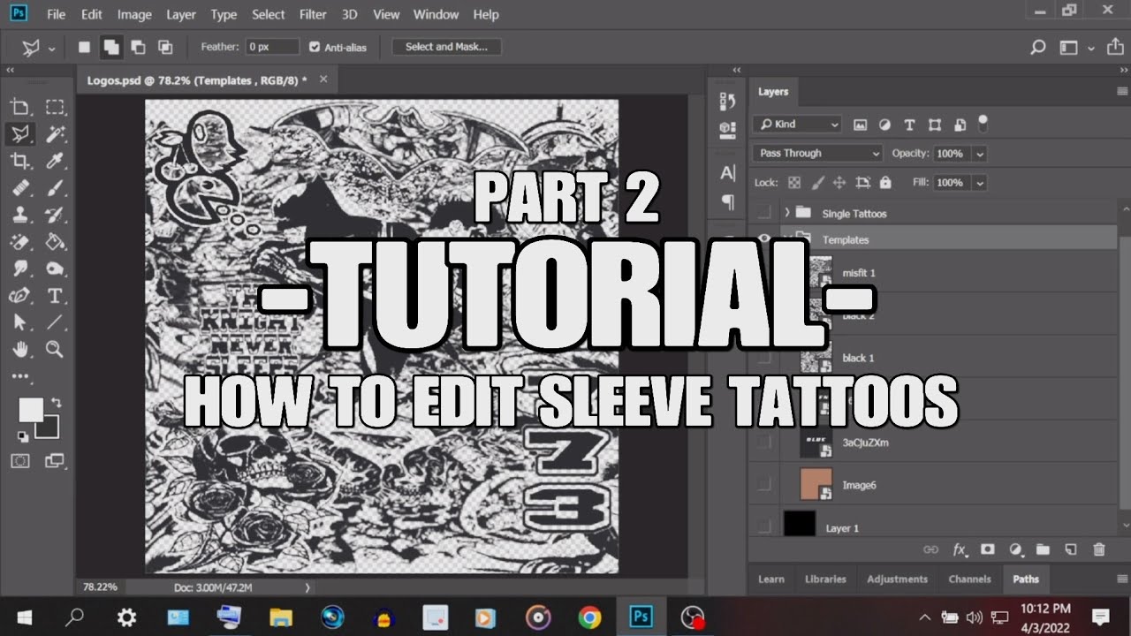Select the Path Selection arrow tool
Screen dimensions: 1131x636
point(19,322)
